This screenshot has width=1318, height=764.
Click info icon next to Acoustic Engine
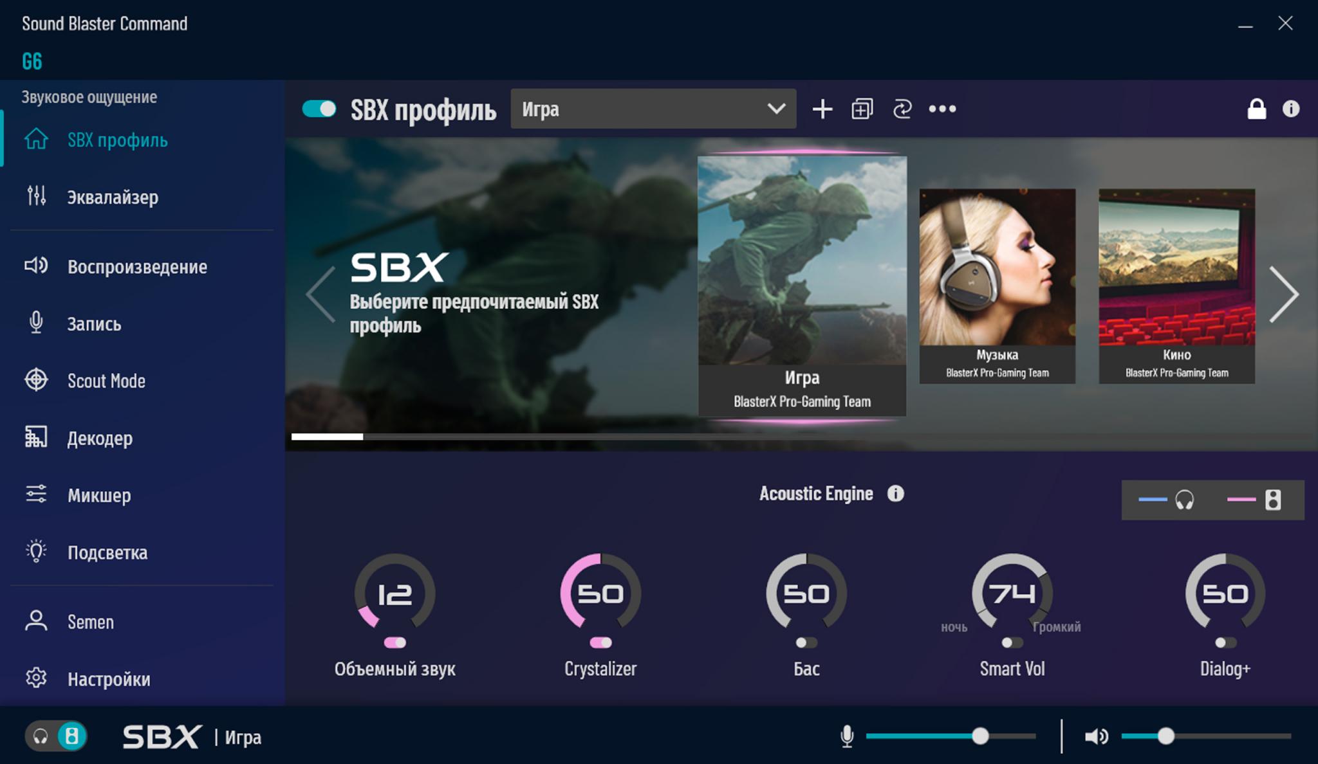pyautogui.click(x=895, y=493)
